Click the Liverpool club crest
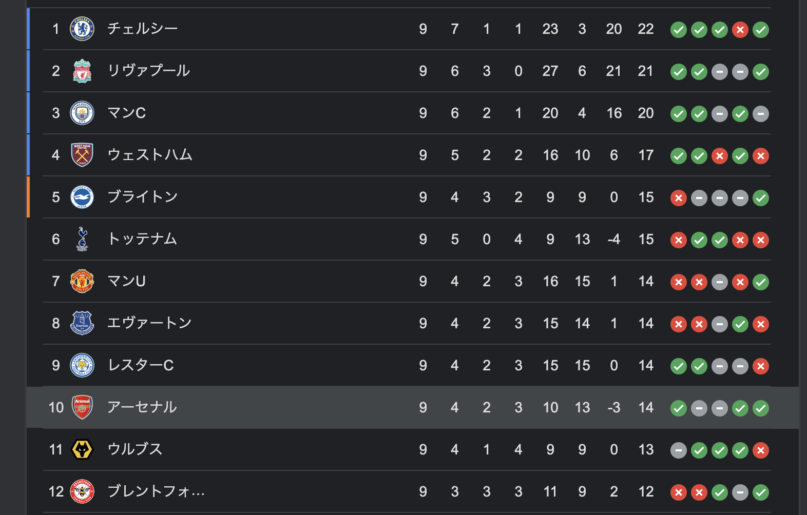The width and height of the screenshot is (807, 515). tap(82, 71)
